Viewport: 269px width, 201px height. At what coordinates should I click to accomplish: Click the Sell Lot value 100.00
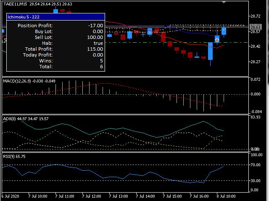95,37
